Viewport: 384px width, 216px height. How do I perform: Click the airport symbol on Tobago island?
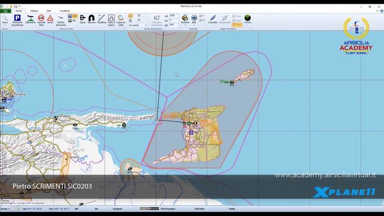click(232, 82)
